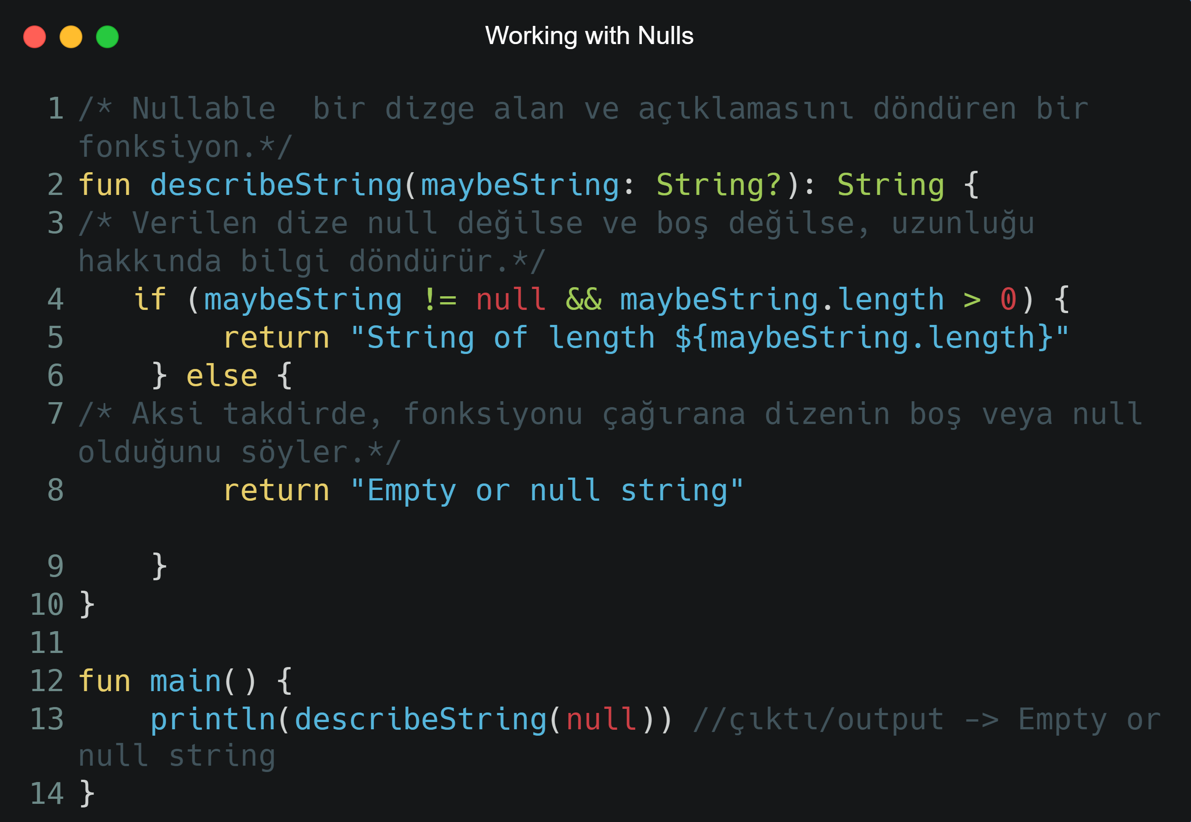
Task: Click the red null keyword inside describeString call
Action: point(601,719)
